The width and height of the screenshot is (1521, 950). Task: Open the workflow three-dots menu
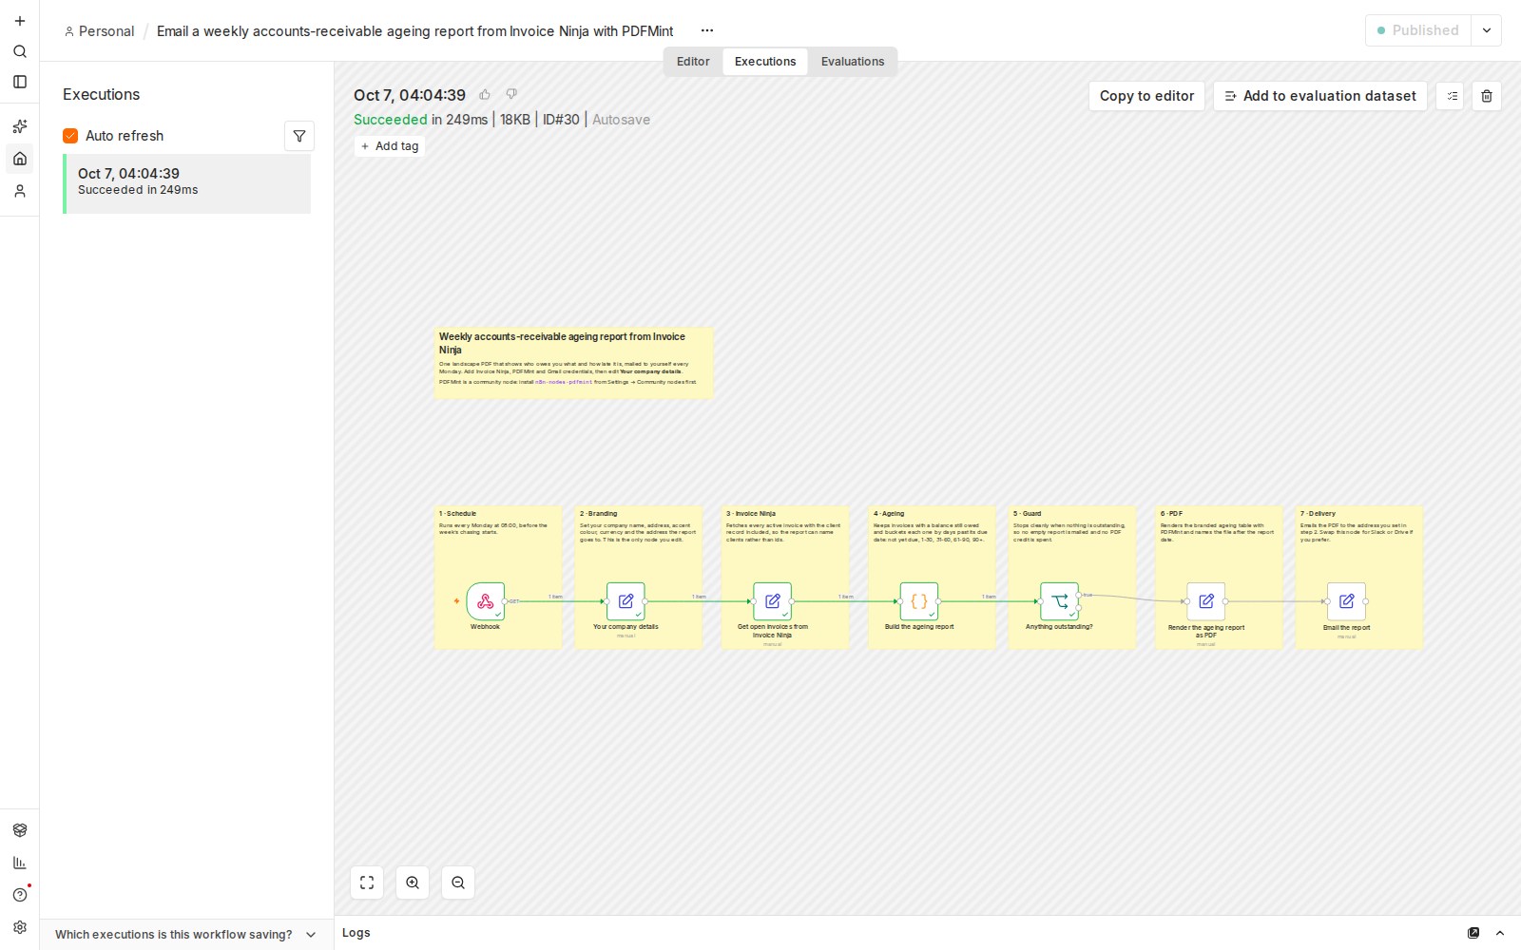[x=707, y=30]
